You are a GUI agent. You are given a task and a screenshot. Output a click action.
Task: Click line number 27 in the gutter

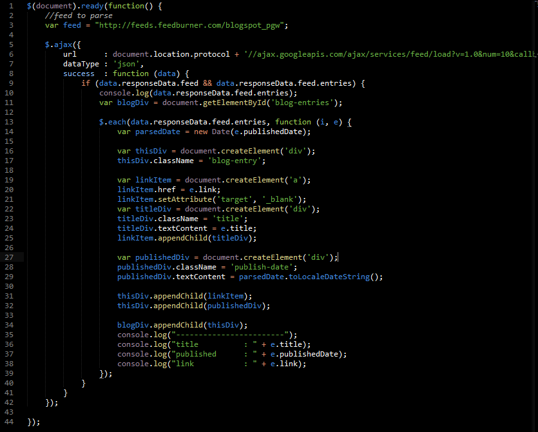(x=9, y=257)
